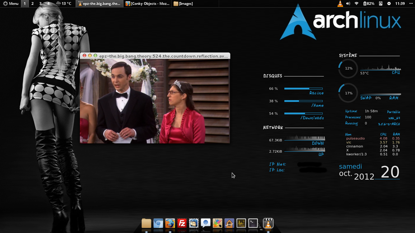This screenshot has height=233, width=415.
Task: Click the 11:39 clock in the panel
Action: (x=400, y=4)
